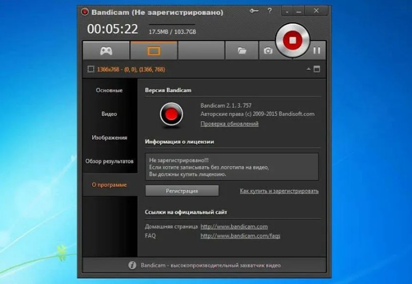Screen dimensions: 412x284
Task: Stop recording with the red button
Action: click(x=293, y=40)
